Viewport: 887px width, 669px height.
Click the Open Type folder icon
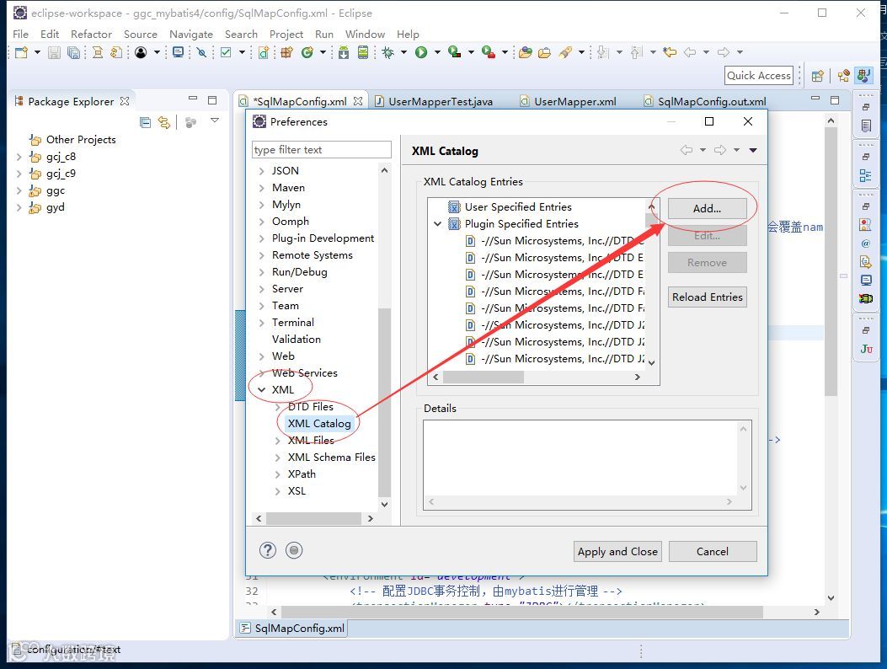(526, 52)
